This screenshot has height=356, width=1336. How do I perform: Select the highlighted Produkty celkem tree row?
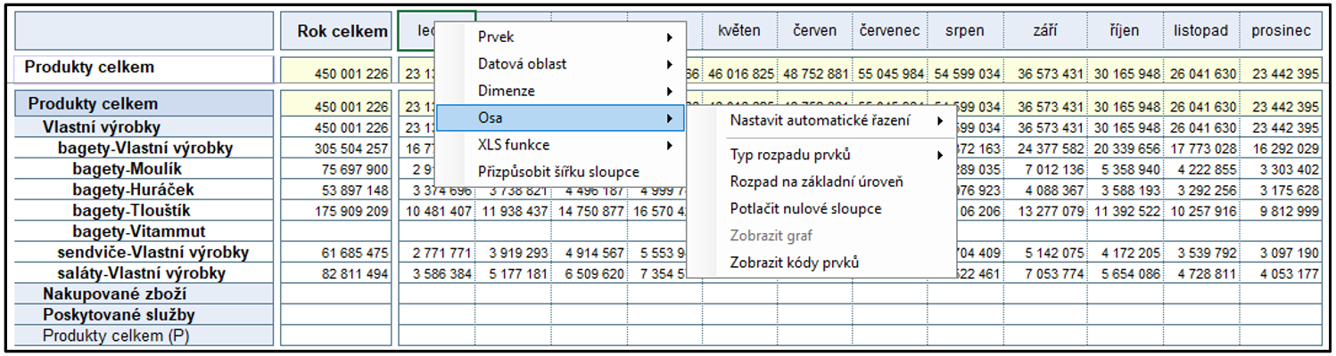click(144, 104)
